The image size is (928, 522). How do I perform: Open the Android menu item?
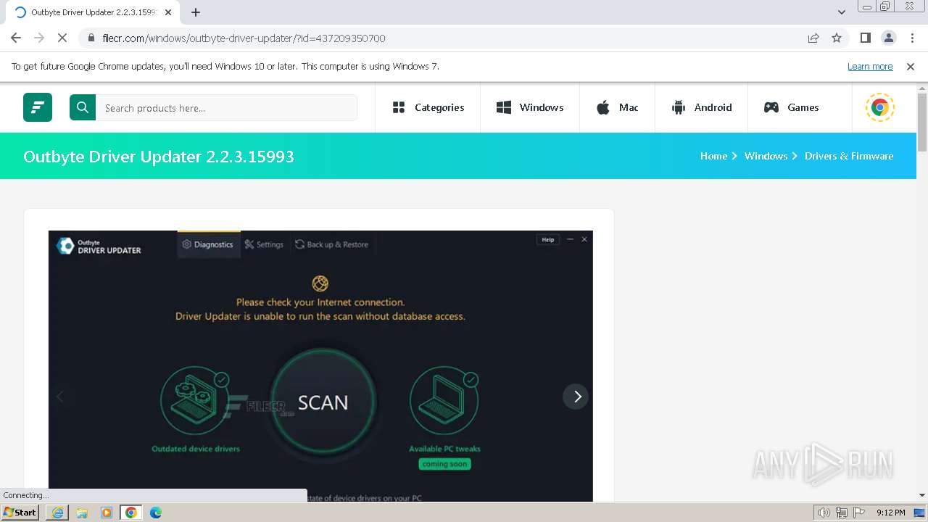(x=702, y=107)
